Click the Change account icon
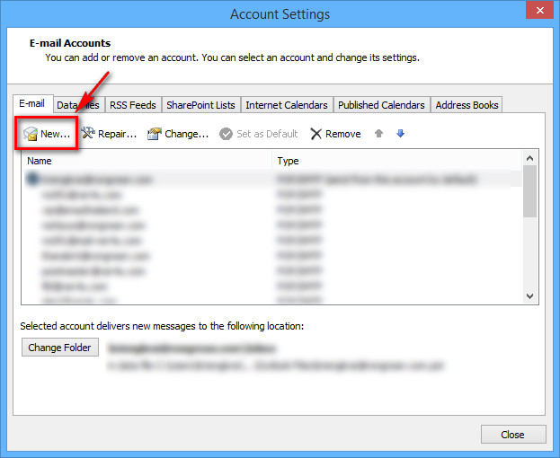 pyautogui.click(x=155, y=134)
